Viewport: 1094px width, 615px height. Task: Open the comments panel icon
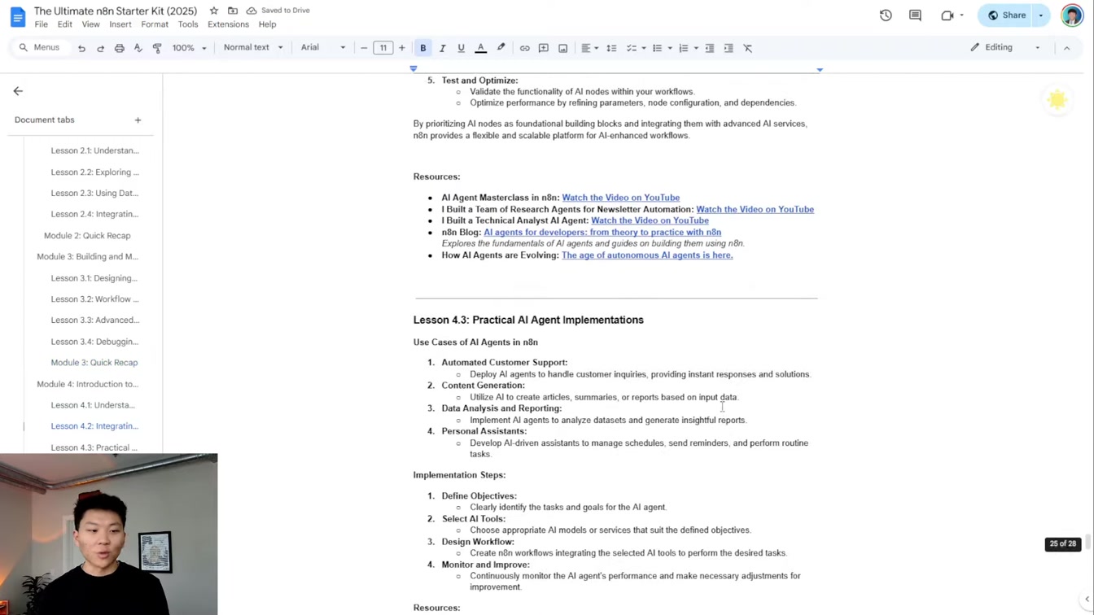pyautogui.click(x=915, y=15)
